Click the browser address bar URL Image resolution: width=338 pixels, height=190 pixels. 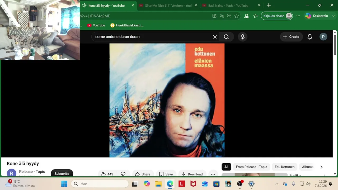click(95, 16)
